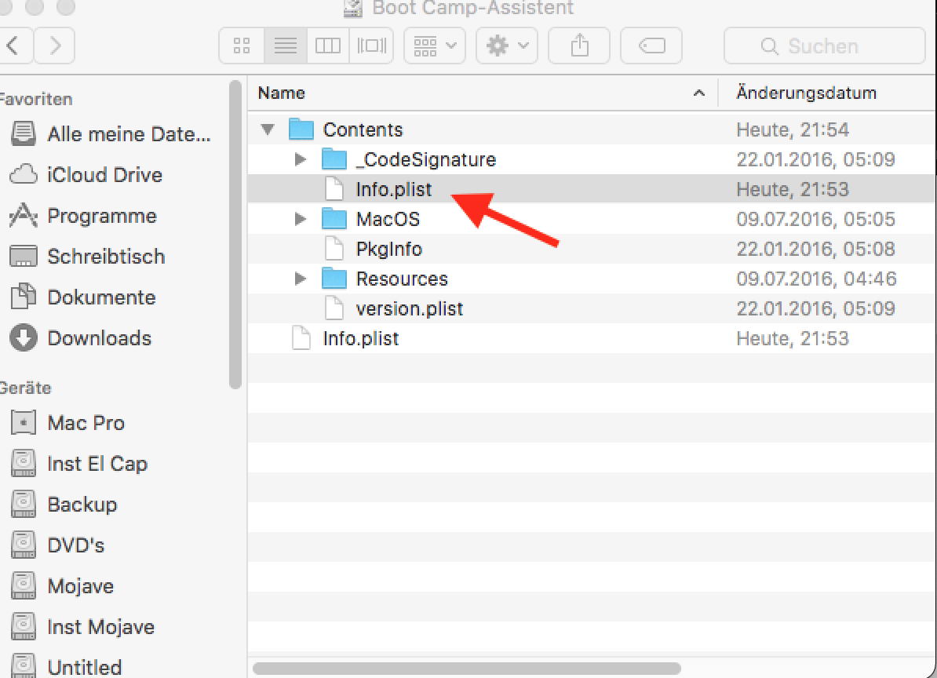Sort by the Name column header
The height and width of the screenshot is (678, 937).
pos(471,93)
